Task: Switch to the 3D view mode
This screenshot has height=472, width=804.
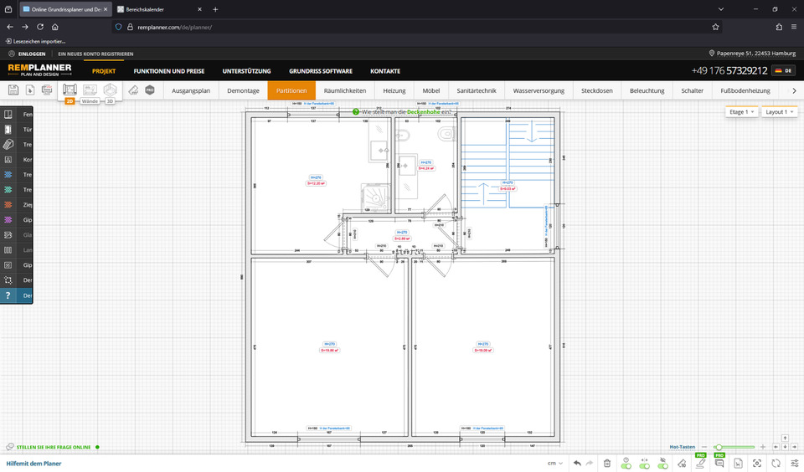Action: point(110,90)
